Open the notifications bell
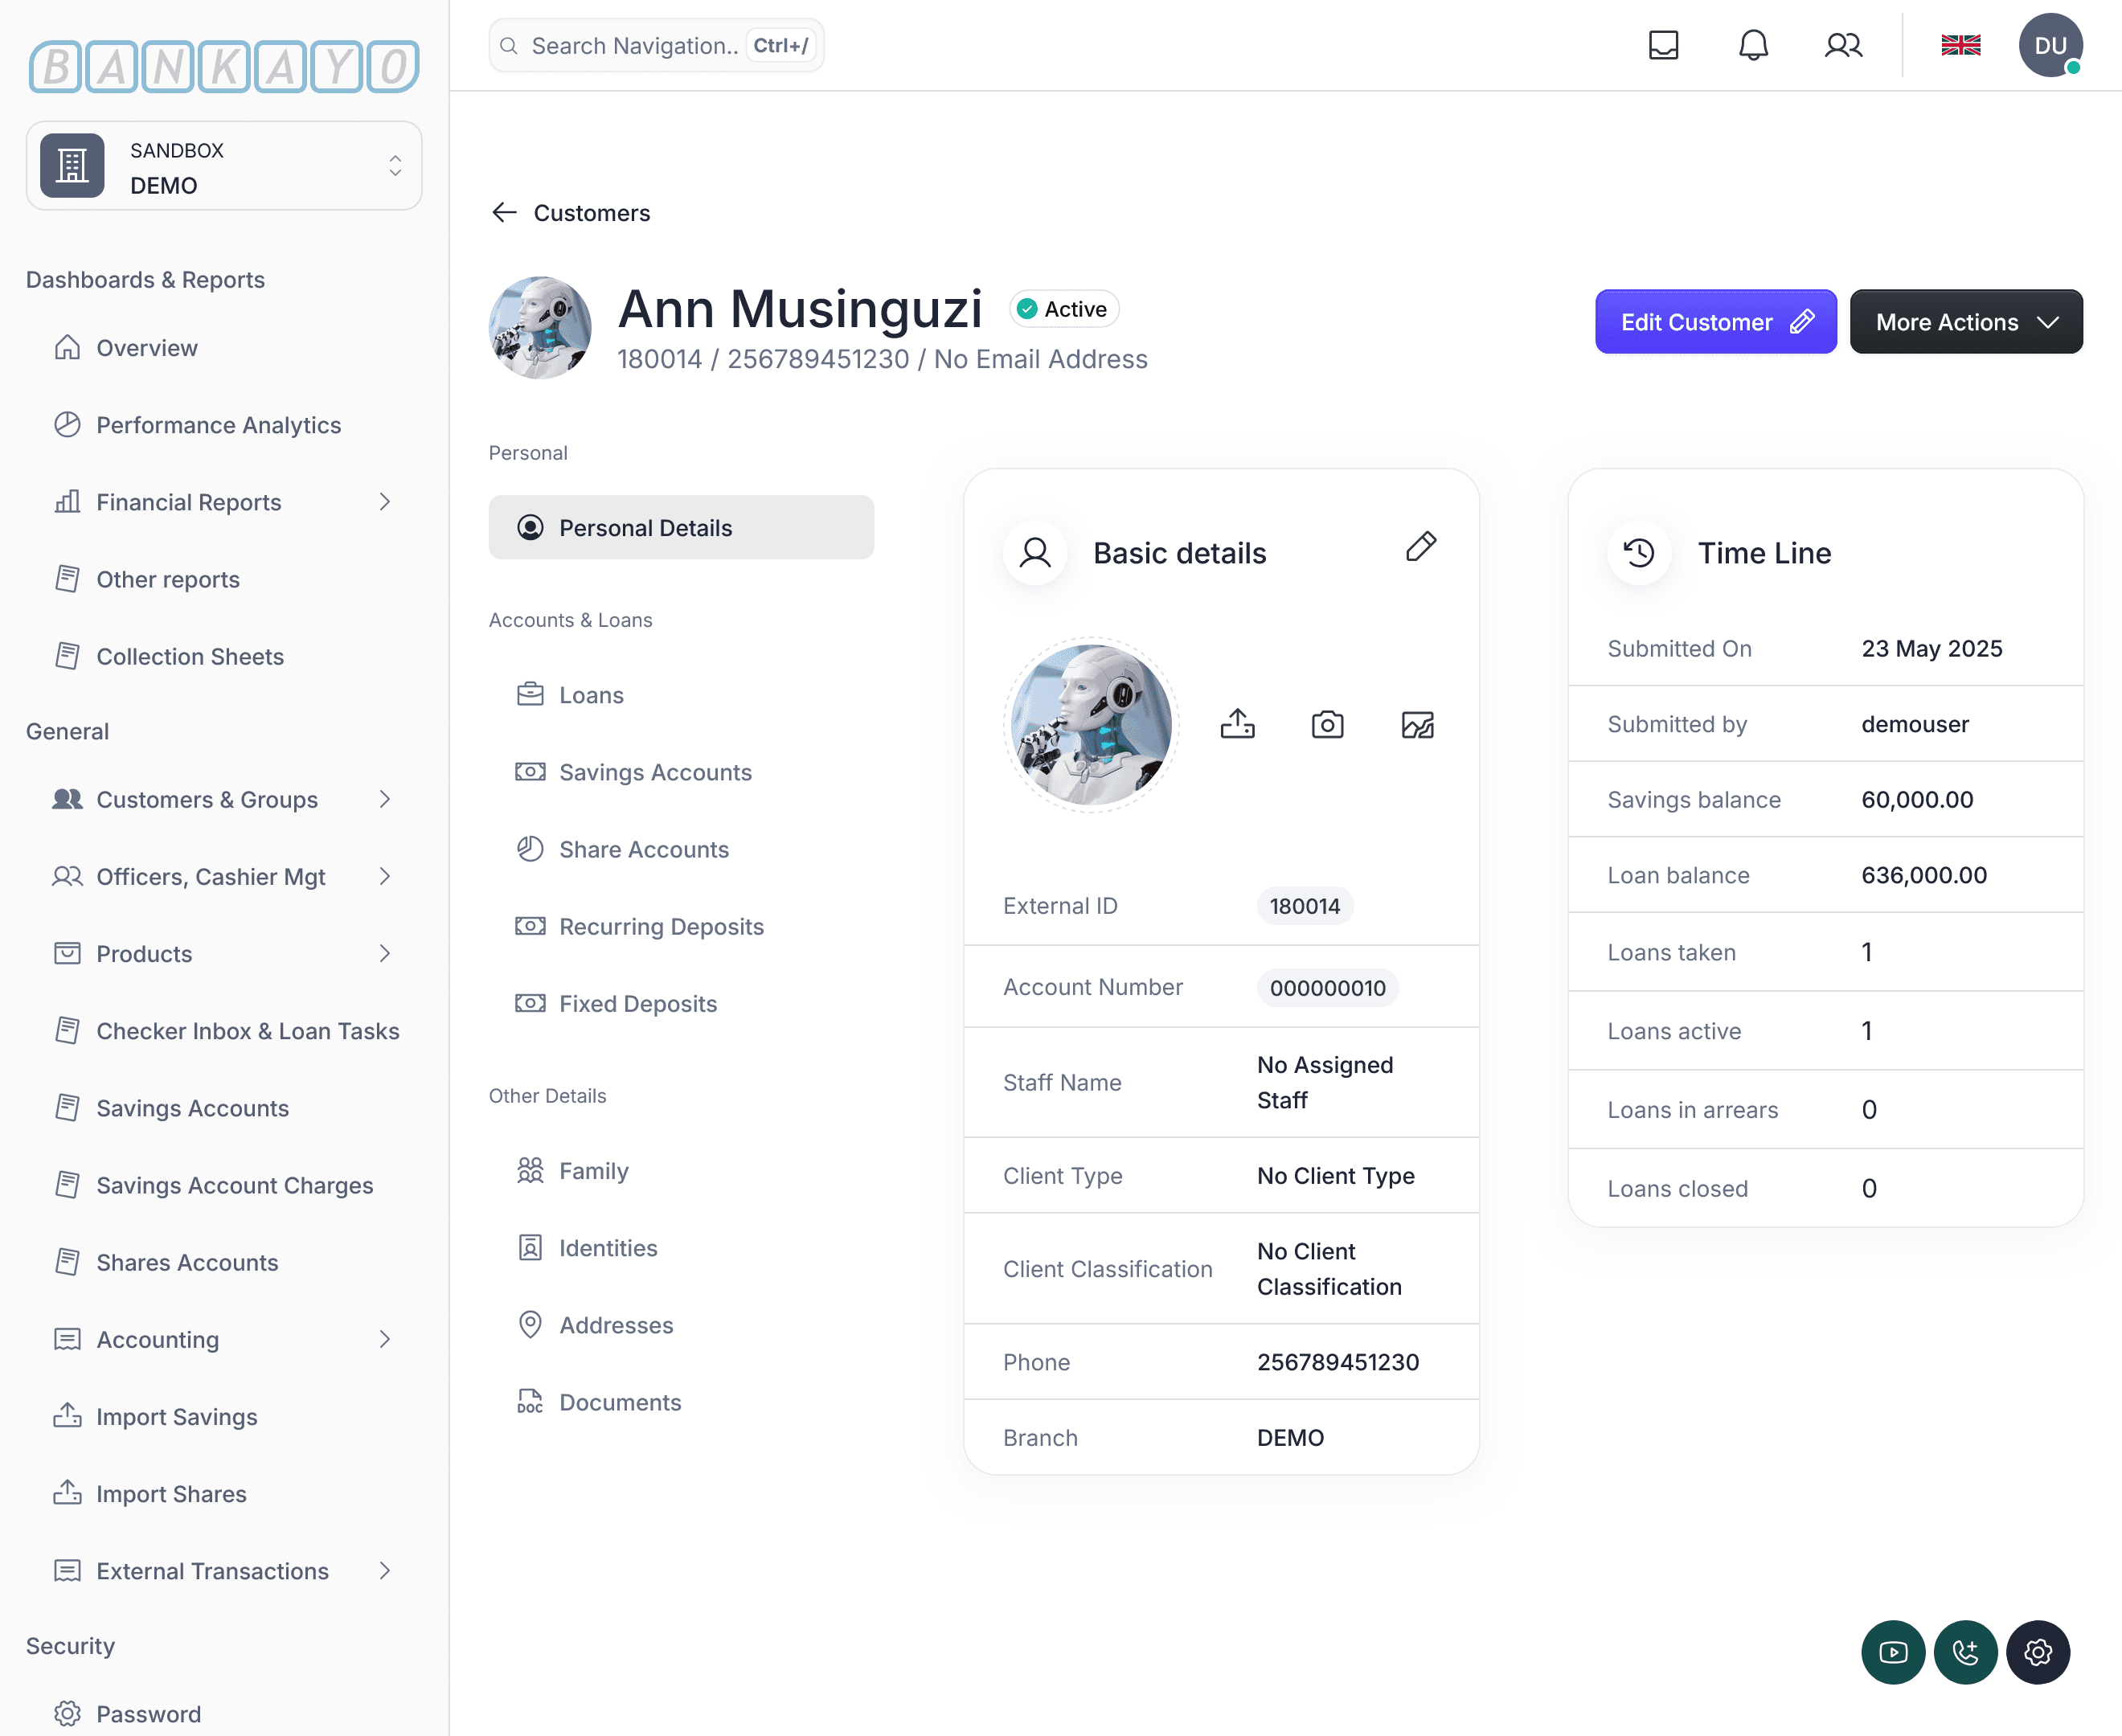The height and width of the screenshot is (1736, 2122). [x=1753, y=45]
